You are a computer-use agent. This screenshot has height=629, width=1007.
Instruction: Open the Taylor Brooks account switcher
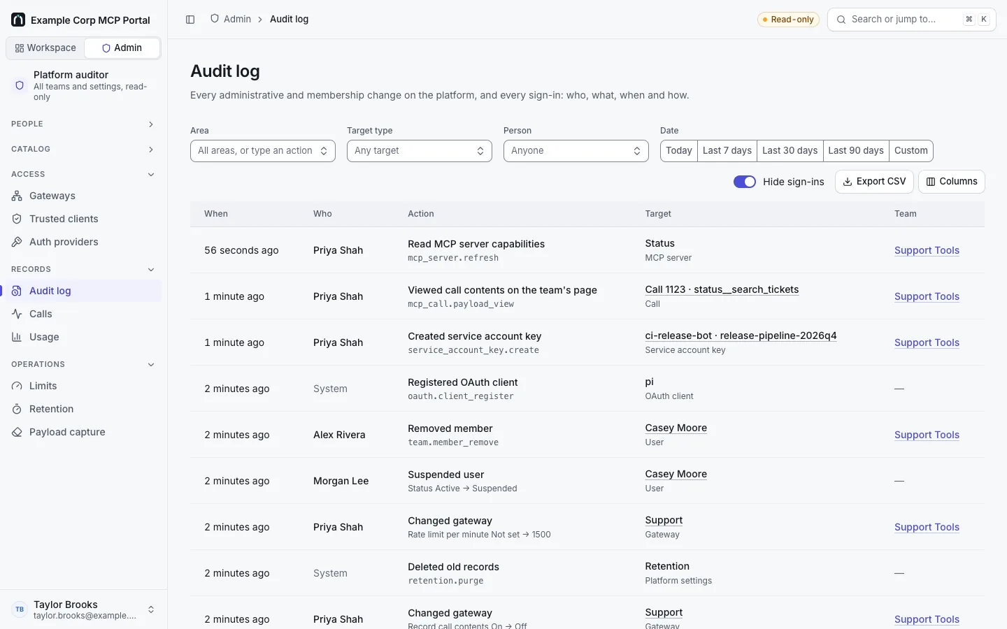[83, 609]
